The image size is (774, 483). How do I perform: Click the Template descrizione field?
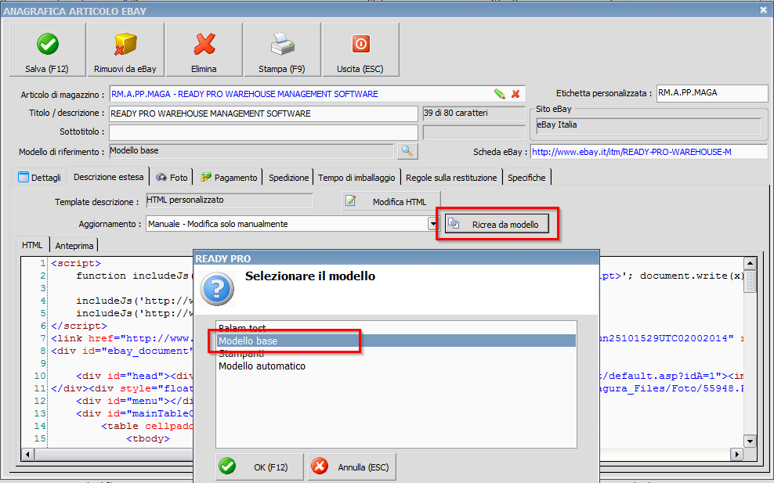(230, 200)
